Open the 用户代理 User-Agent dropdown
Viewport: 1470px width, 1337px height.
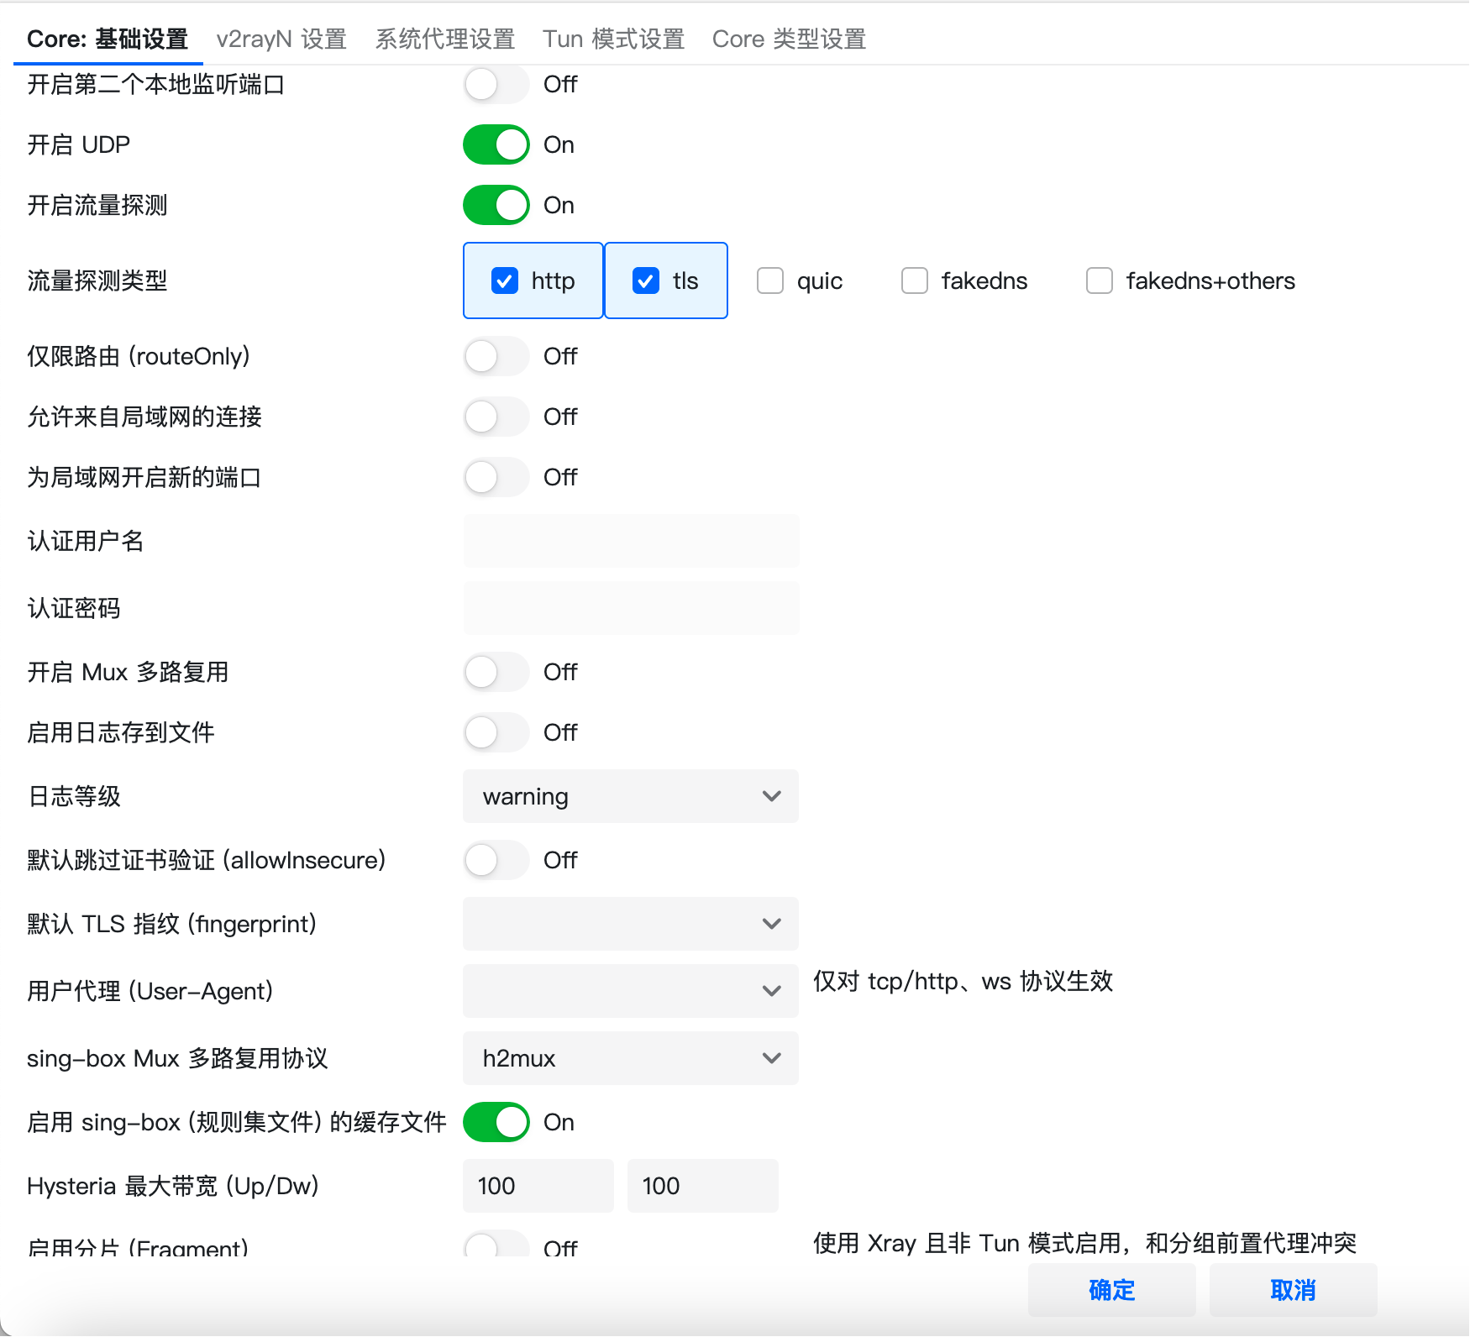(631, 991)
